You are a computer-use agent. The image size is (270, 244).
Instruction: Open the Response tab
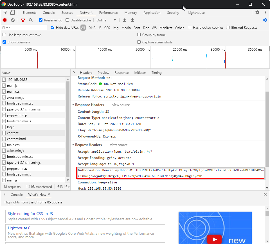point(122,73)
